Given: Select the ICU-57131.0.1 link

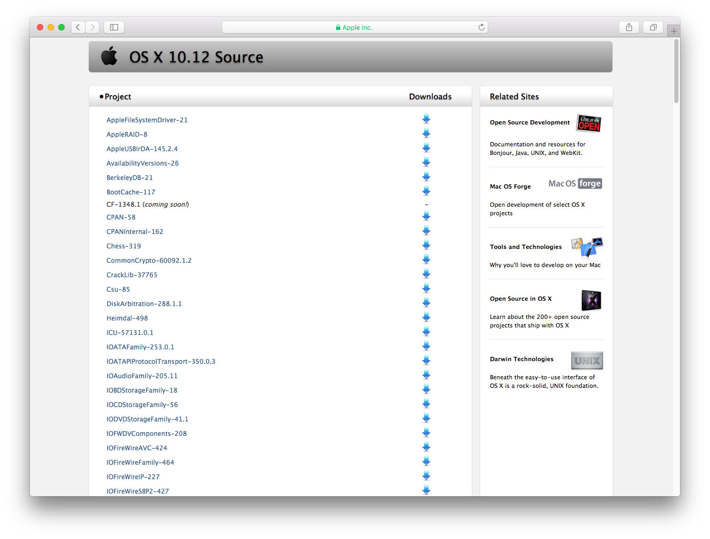Looking at the screenshot, I should [x=130, y=332].
